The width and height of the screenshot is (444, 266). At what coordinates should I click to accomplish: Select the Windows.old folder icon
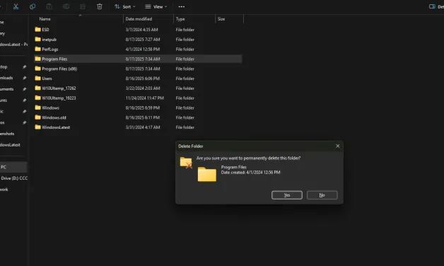click(37, 117)
